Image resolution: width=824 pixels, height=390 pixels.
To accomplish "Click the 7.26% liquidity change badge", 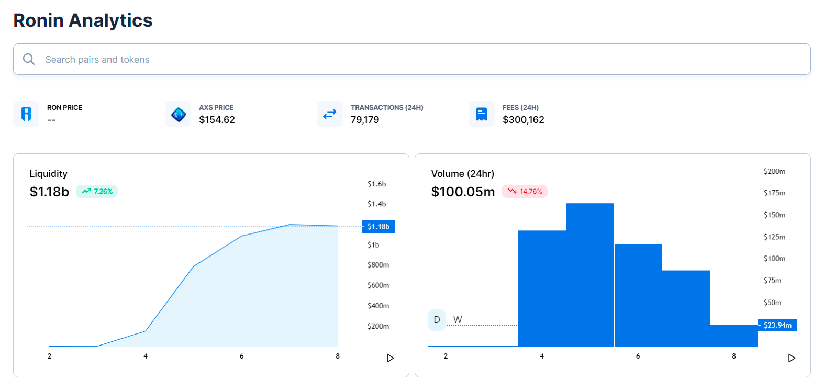I will 97,191.
